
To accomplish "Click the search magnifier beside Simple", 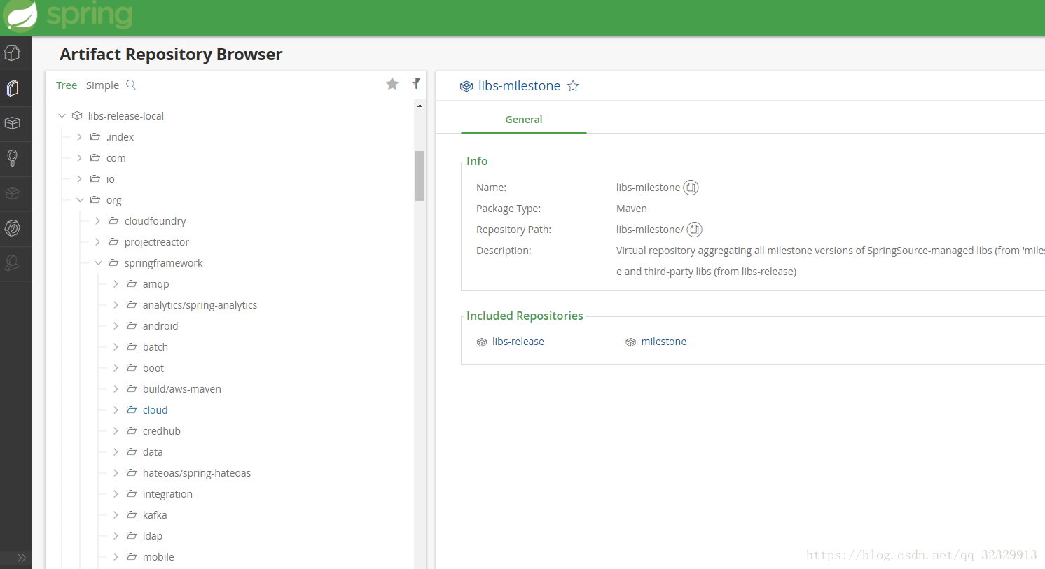I will [x=131, y=85].
